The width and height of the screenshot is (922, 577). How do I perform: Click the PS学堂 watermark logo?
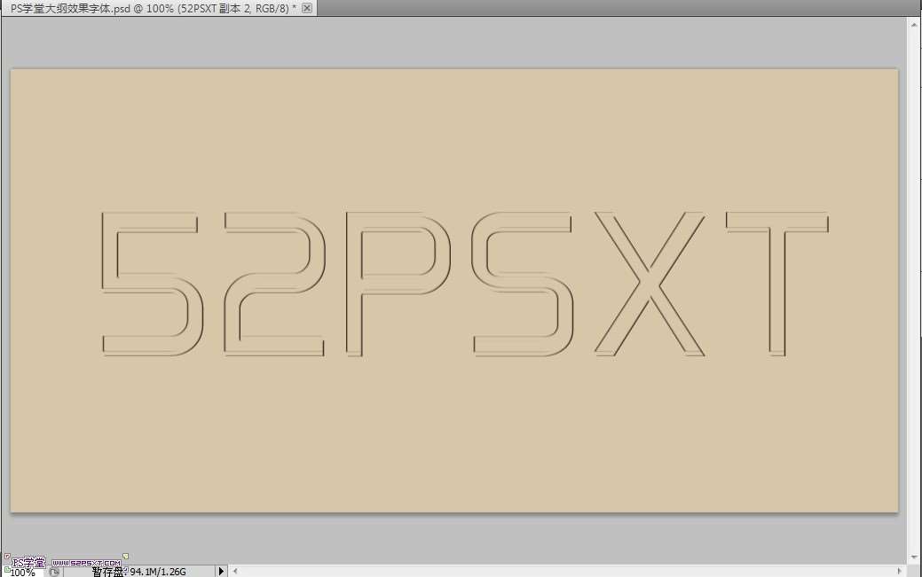[x=27, y=562]
